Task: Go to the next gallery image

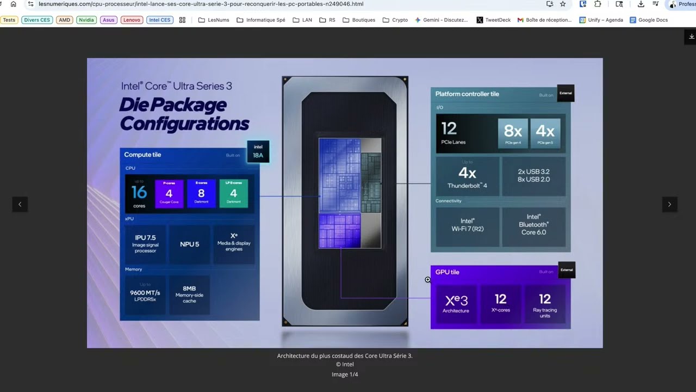Action: tap(669, 204)
